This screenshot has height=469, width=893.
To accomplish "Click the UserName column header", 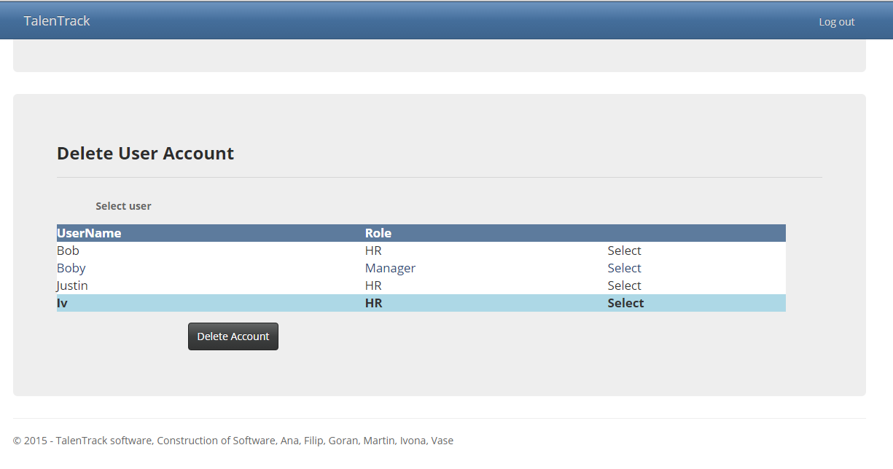I will tap(89, 233).
